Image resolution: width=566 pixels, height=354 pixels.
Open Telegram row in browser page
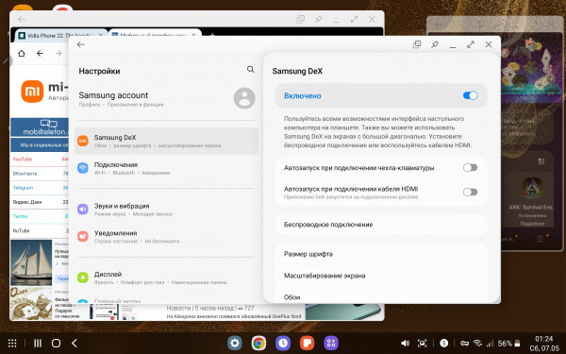40,188
